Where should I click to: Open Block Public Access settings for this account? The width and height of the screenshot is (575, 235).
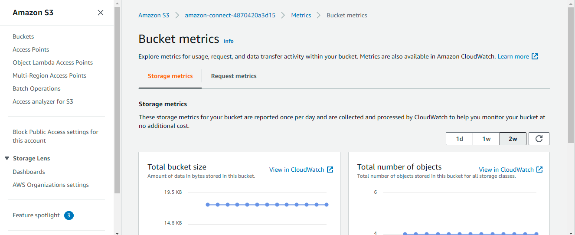point(56,136)
